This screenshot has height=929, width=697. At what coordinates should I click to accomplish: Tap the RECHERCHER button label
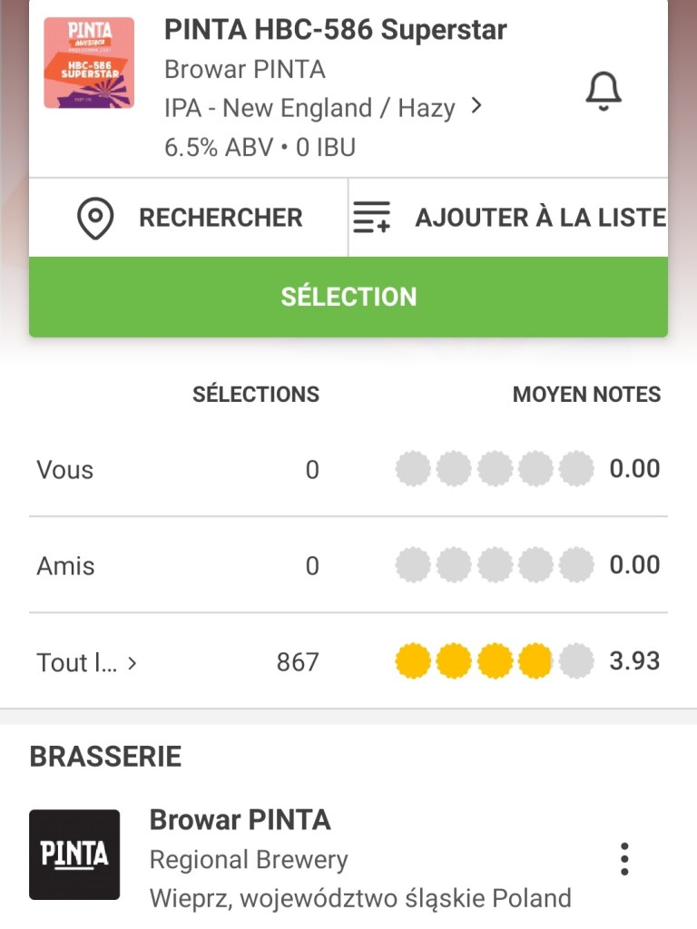(221, 218)
